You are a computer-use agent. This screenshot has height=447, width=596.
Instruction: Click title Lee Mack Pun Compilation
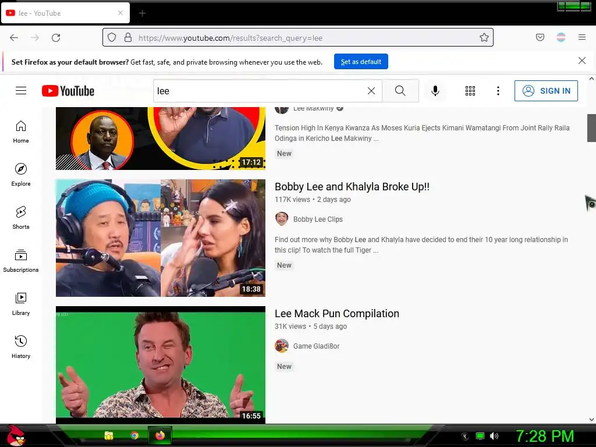tap(337, 314)
